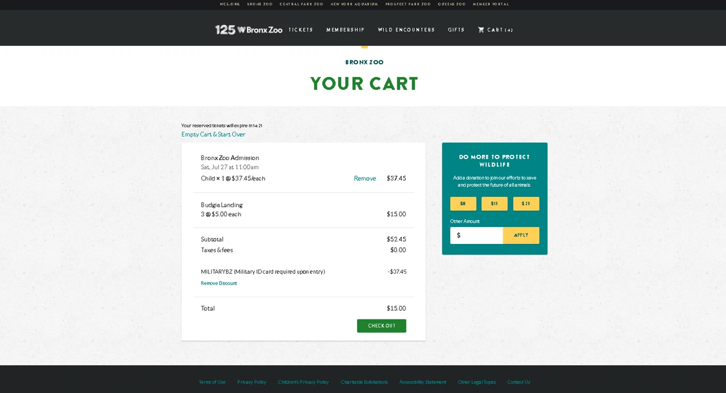This screenshot has width=726, height=393.
Task: Click the Bronx Zoo 125 logo
Action: tap(249, 30)
